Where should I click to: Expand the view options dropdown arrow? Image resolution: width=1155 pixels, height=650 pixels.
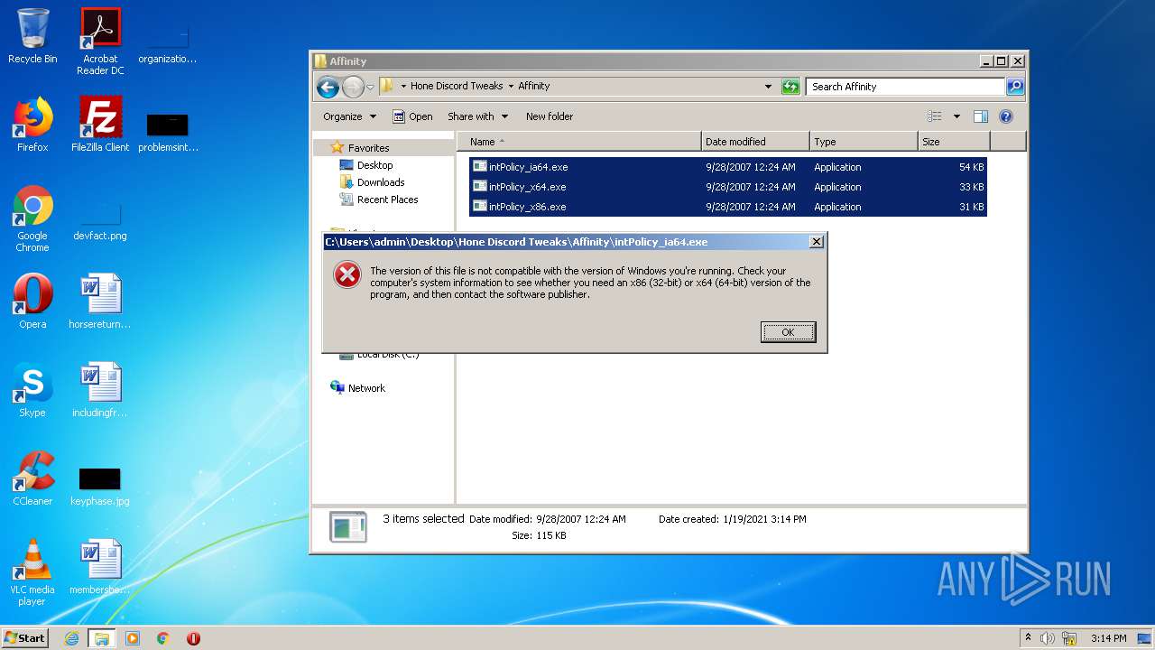(x=956, y=116)
